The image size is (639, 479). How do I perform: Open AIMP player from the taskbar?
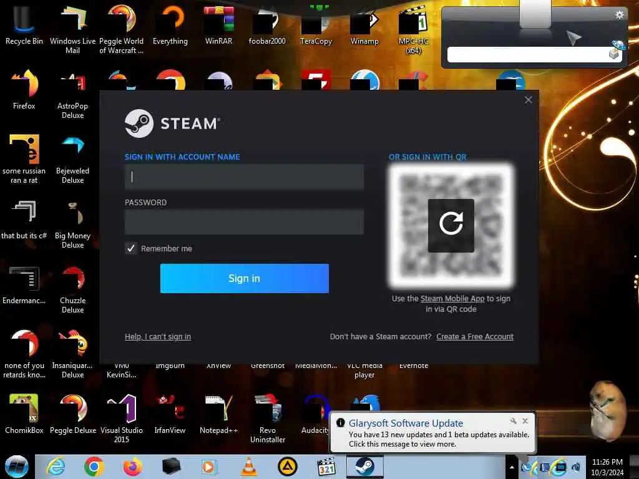pos(287,467)
